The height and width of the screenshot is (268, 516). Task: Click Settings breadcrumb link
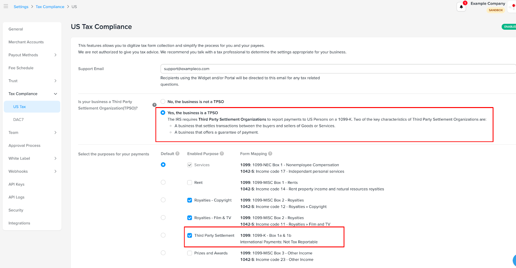(x=21, y=7)
